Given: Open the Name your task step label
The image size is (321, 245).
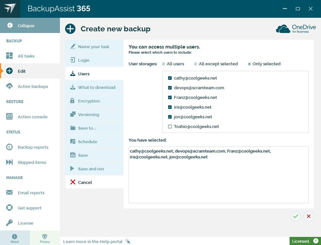Looking at the screenshot, I should [93, 46].
